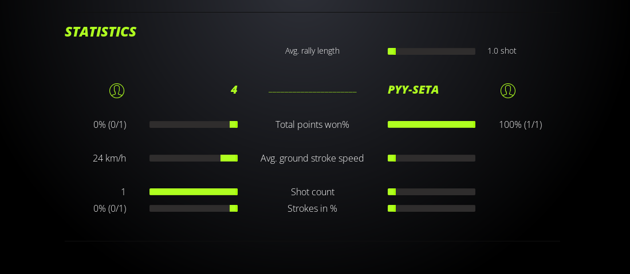
Task: Click the "1.0 shot" value
Action: (x=502, y=51)
